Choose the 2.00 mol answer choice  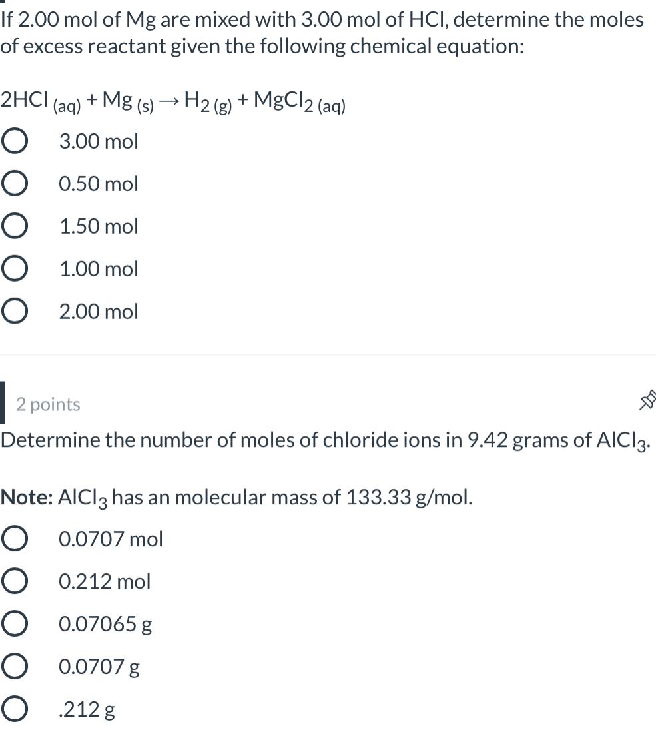click(16, 311)
